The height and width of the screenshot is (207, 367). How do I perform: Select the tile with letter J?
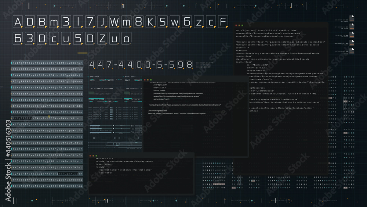click(102, 22)
